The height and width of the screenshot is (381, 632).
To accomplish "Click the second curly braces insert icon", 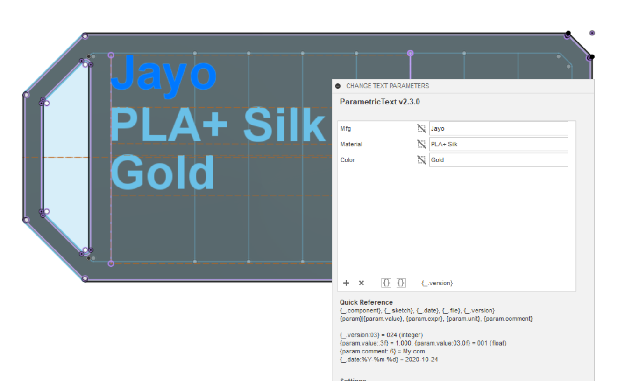I will 400,283.
